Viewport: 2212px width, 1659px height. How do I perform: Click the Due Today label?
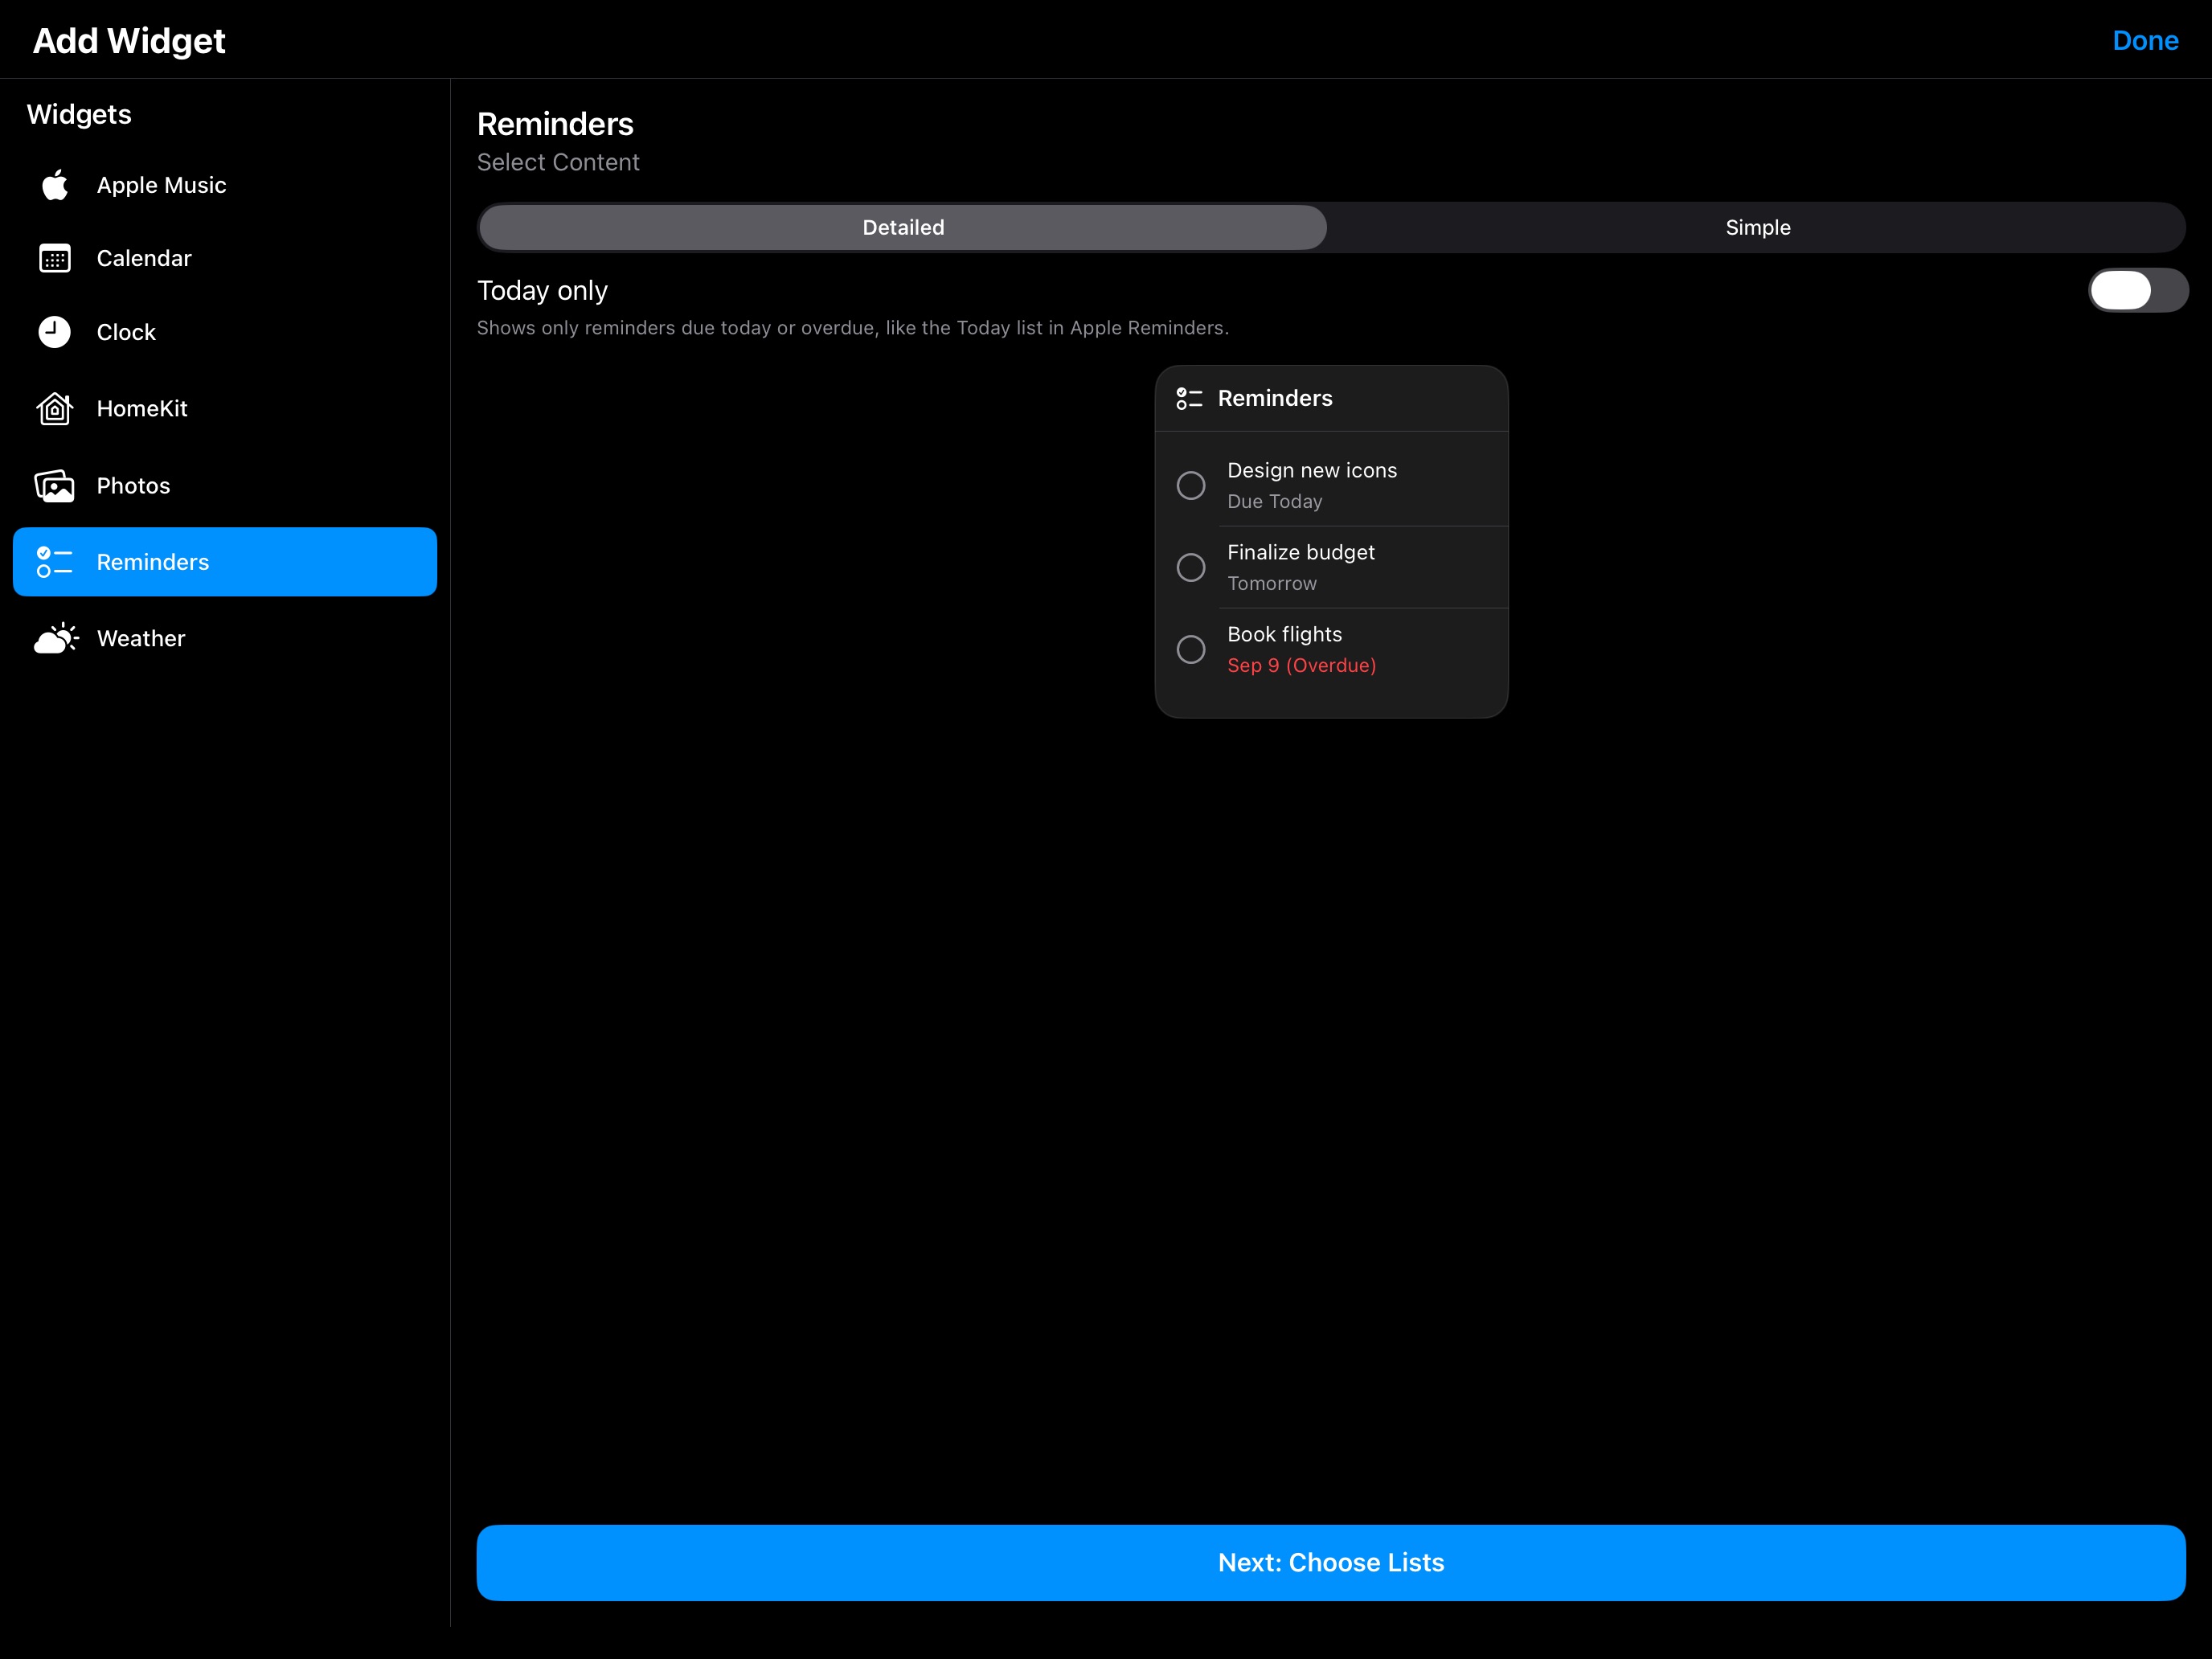pyautogui.click(x=1275, y=501)
